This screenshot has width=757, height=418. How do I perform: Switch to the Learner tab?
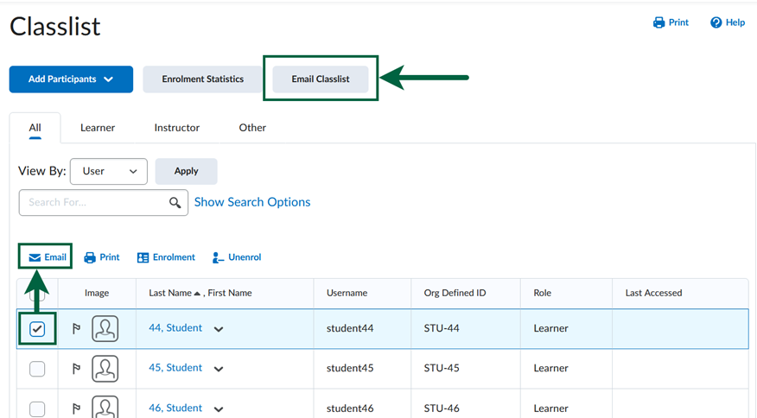(98, 128)
